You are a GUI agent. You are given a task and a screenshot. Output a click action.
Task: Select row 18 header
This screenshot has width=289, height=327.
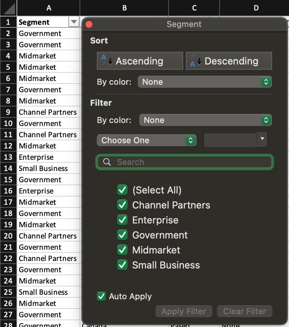tap(8, 213)
